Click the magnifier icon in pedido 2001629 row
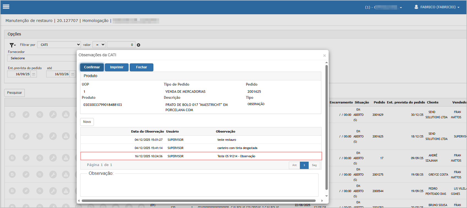Viewport: 467px width, 208px height. click(x=40, y=114)
